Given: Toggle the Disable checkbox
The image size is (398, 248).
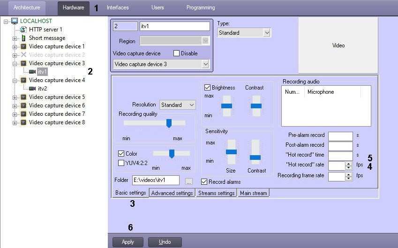Looking at the screenshot, I should [x=176, y=53].
